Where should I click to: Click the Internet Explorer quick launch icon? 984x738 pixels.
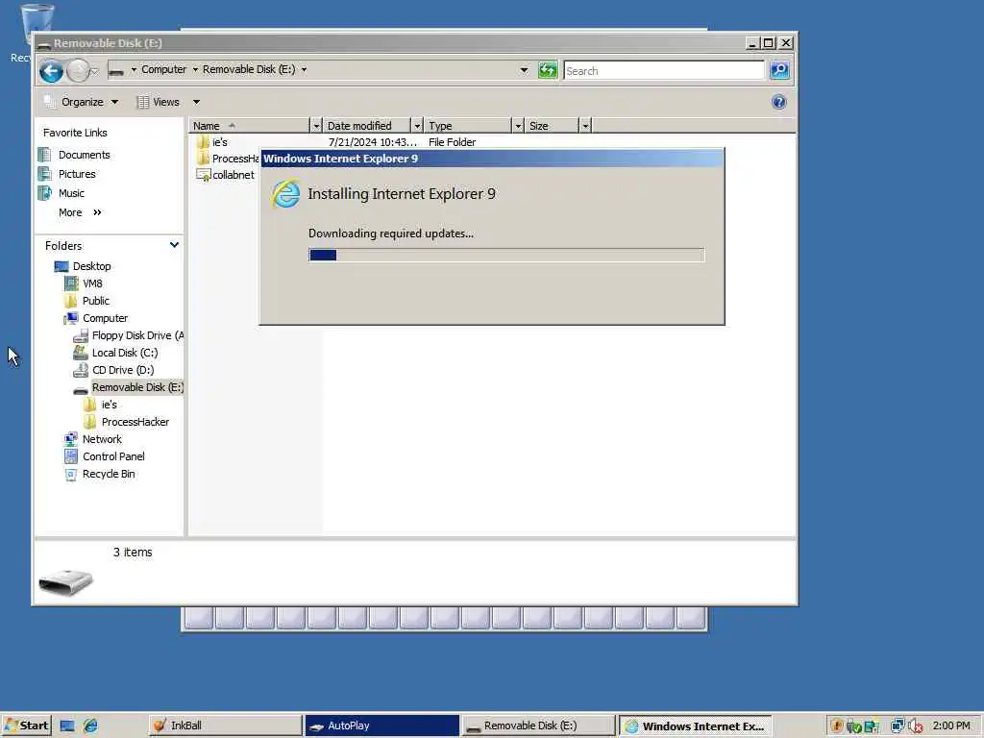click(x=90, y=726)
